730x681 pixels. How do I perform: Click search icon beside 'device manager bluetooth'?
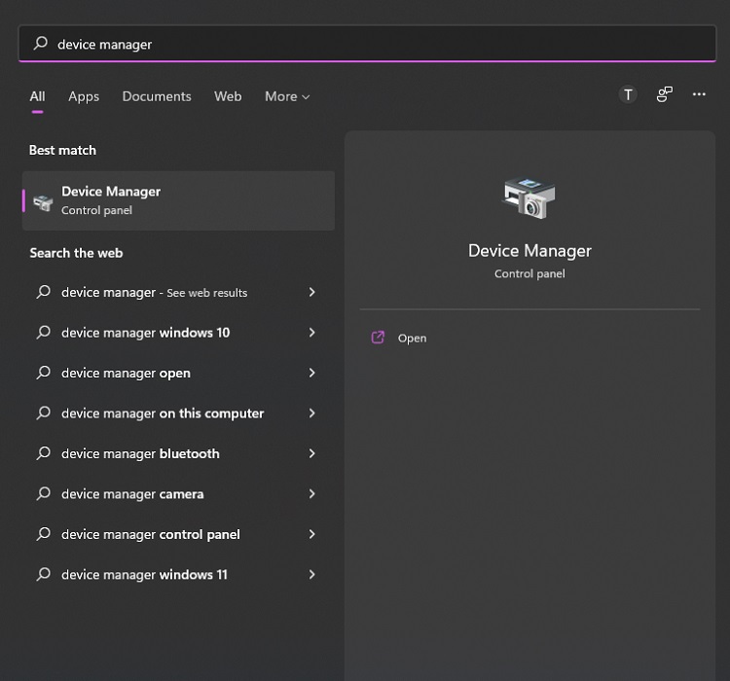click(x=43, y=453)
